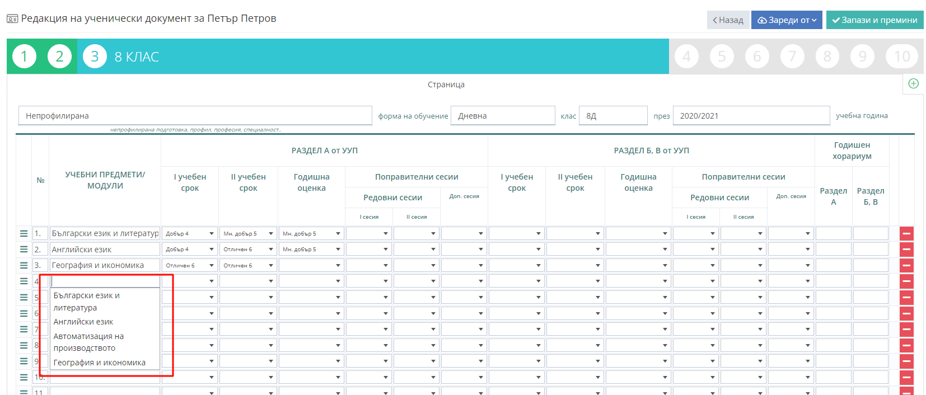The image size is (926, 395).
Task: Click the document icon beside the page title
Action: [x=12, y=18]
